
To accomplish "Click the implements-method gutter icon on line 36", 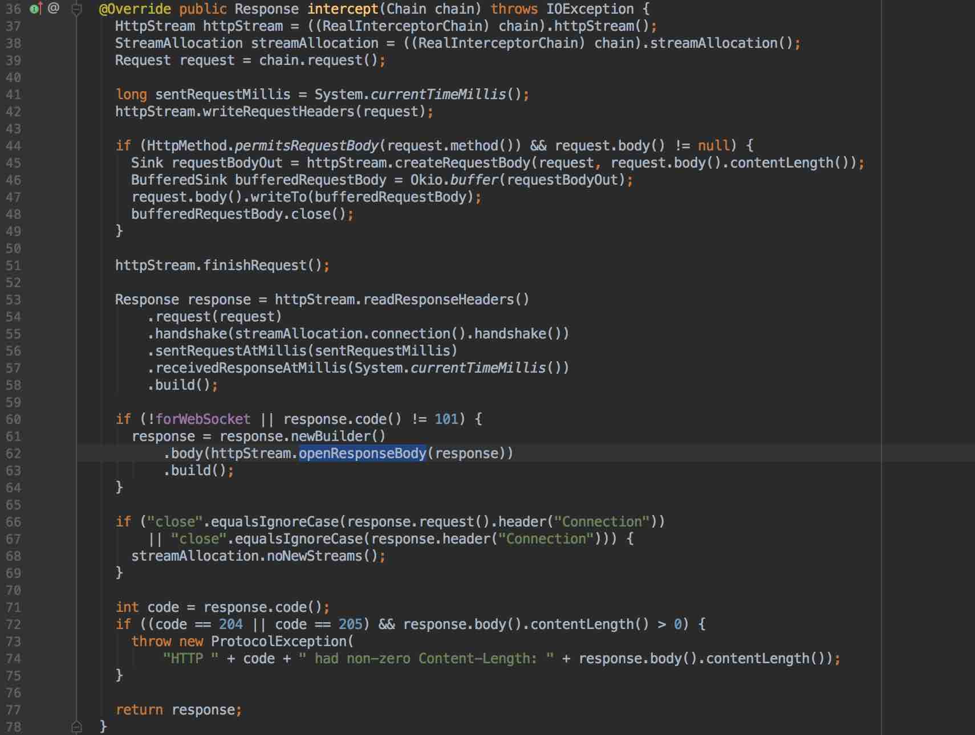I will pyautogui.click(x=36, y=9).
